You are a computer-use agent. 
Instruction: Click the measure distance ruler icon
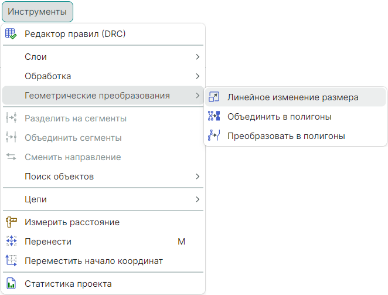(11, 222)
